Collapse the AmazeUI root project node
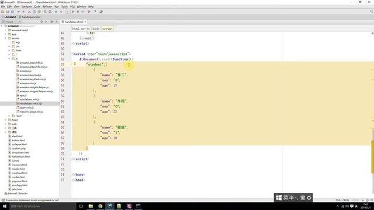The height and width of the screenshot is (210, 374). (2, 26)
